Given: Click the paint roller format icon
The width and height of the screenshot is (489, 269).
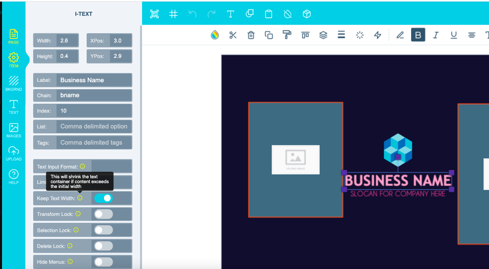Looking at the screenshot, I should (x=287, y=35).
